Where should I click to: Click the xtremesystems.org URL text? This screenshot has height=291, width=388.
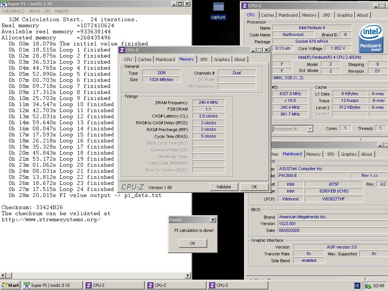[51, 219]
